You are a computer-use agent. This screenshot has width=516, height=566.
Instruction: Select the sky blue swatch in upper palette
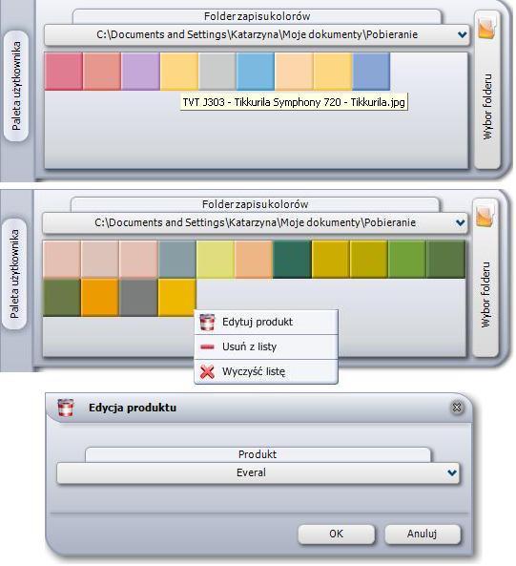pos(256,72)
